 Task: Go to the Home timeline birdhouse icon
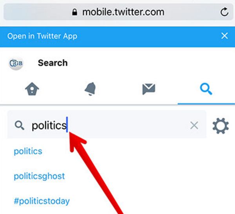32,89
